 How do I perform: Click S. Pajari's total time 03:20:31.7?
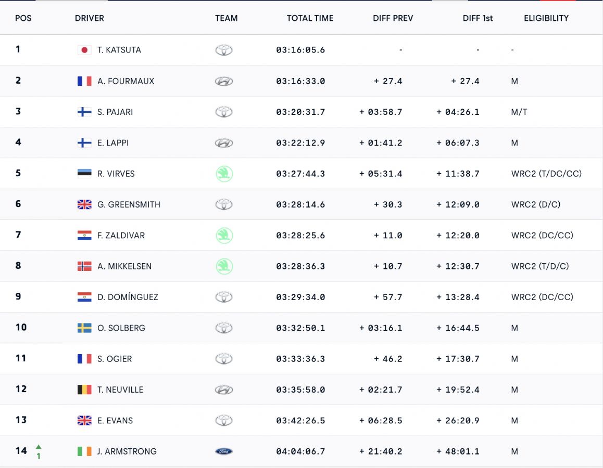click(x=301, y=112)
